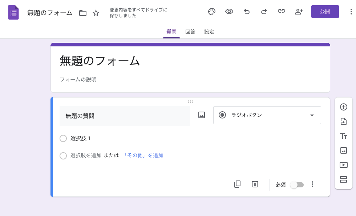
Task: Undo the last change
Action: (247, 12)
